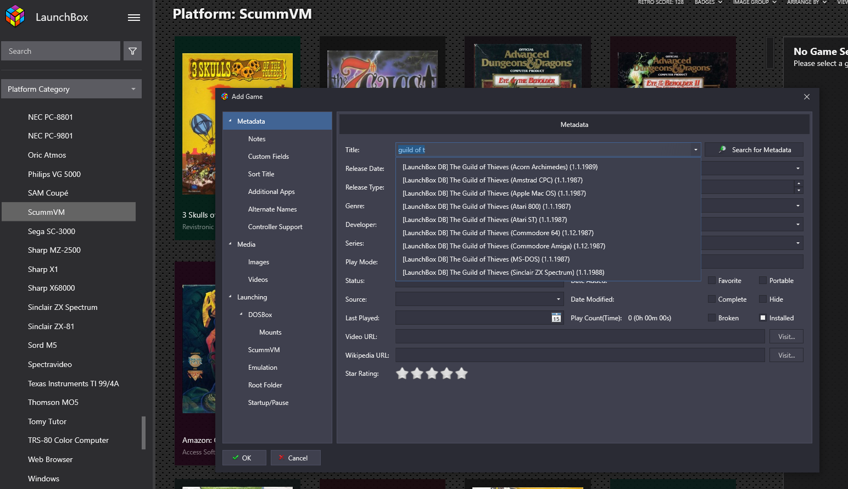Select Root Folder tree item
848x489 pixels.
(x=265, y=385)
